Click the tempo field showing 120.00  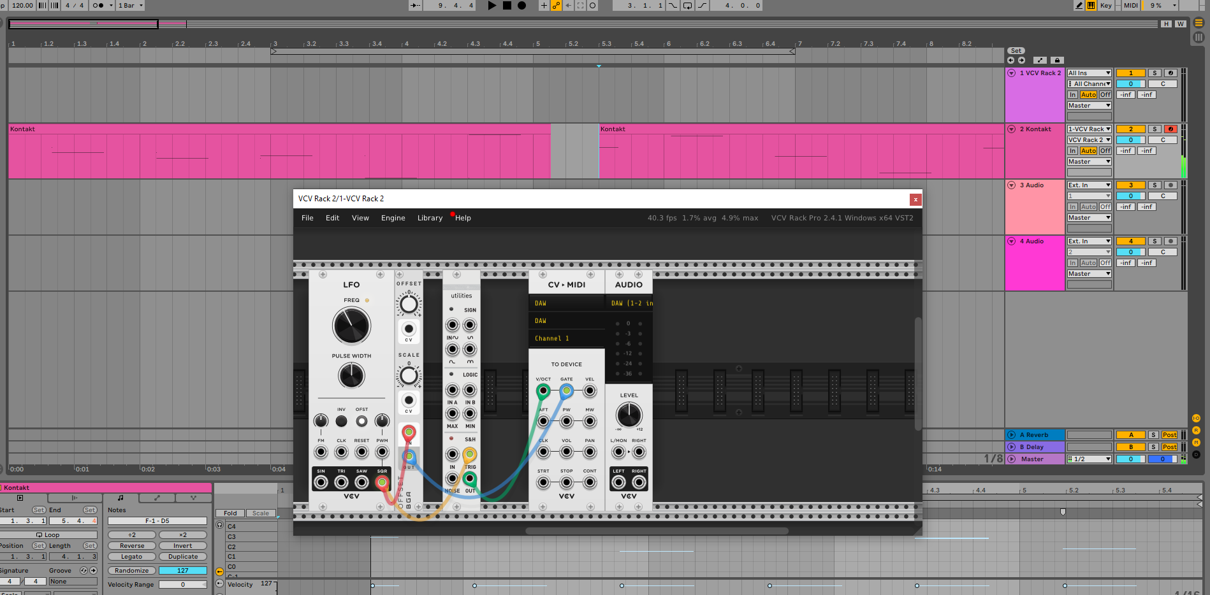click(x=22, y=5)
